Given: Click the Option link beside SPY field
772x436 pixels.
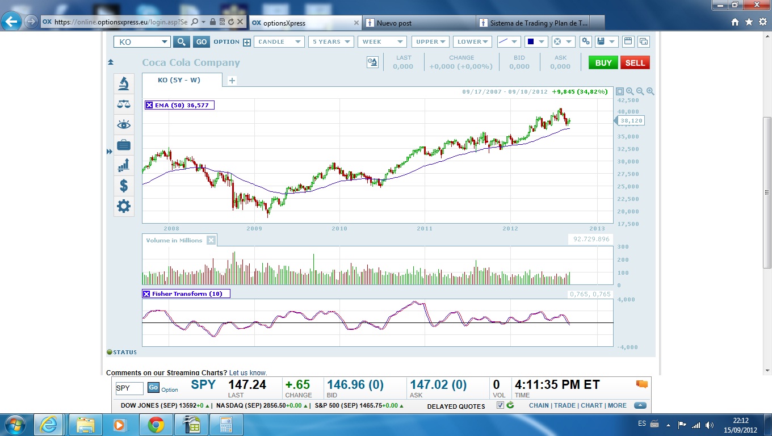Looking at the screenshot, I should (x=170, y=390).
